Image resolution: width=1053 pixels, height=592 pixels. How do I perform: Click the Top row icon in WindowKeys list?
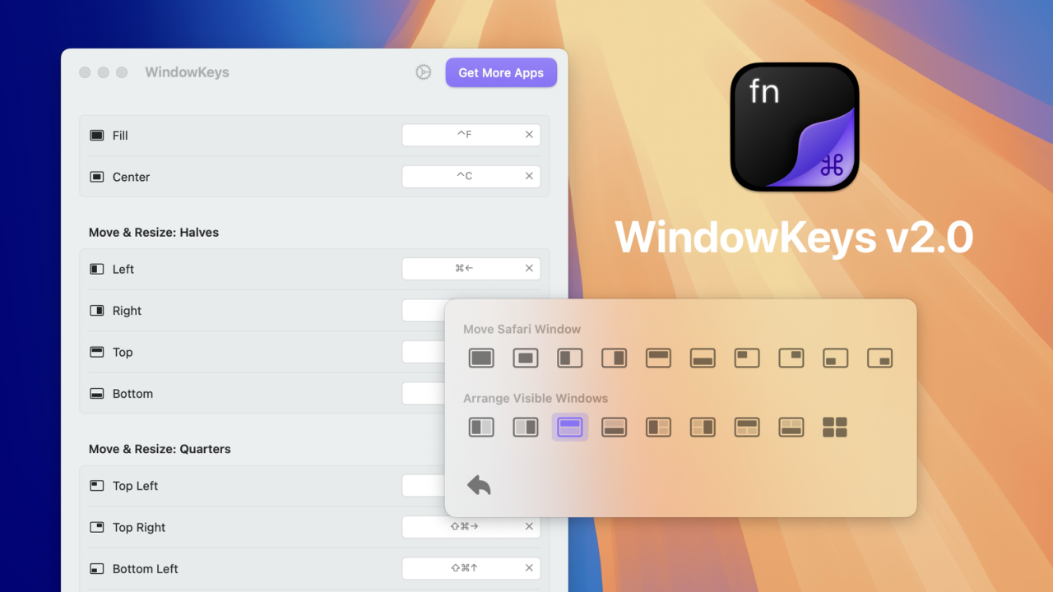tap(97, 352)
